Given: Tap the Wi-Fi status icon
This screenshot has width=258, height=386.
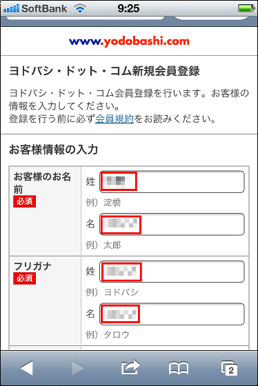Looking at the screenshot, I should pos(80,9).
